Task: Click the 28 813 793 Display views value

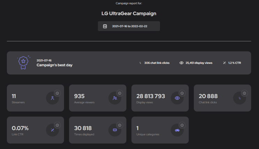Action: click(x=151, y=96)
